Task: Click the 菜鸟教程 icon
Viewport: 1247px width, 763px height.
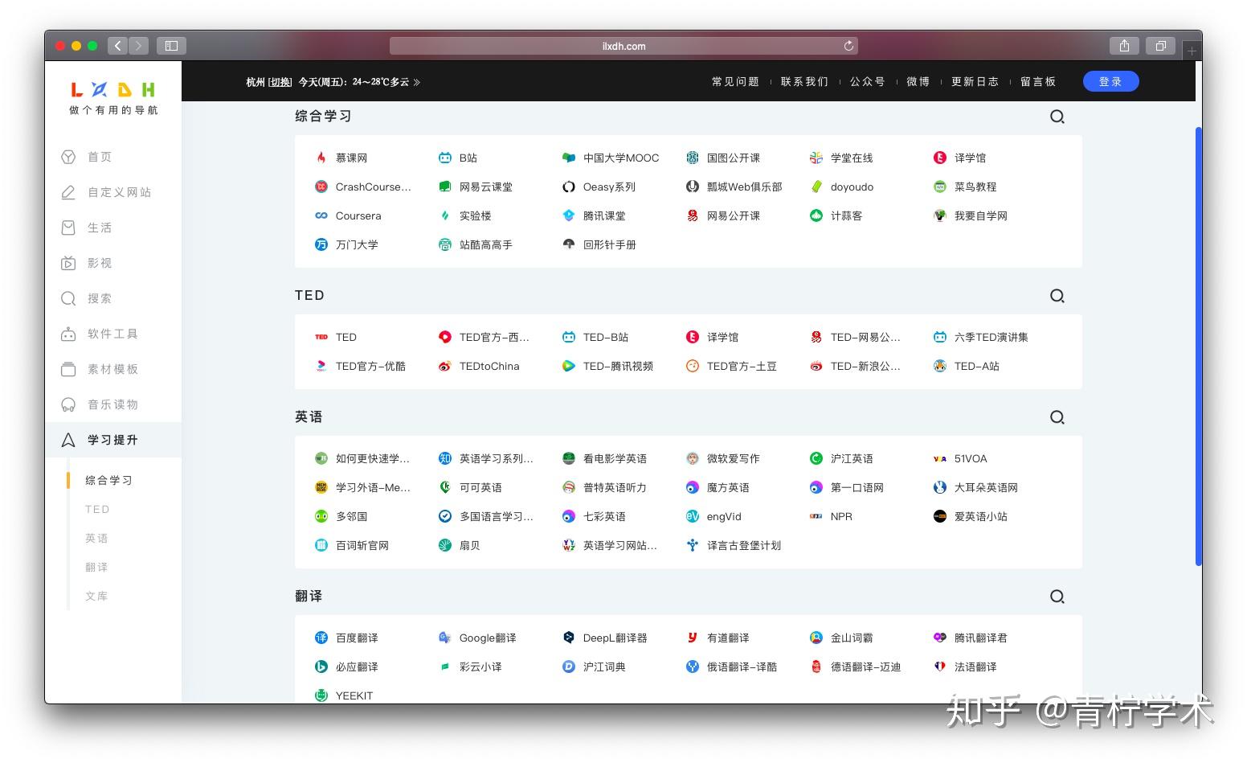Action: [x=940, y=187]
